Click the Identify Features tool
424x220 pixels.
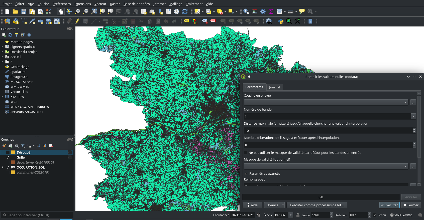click(246, 11)
